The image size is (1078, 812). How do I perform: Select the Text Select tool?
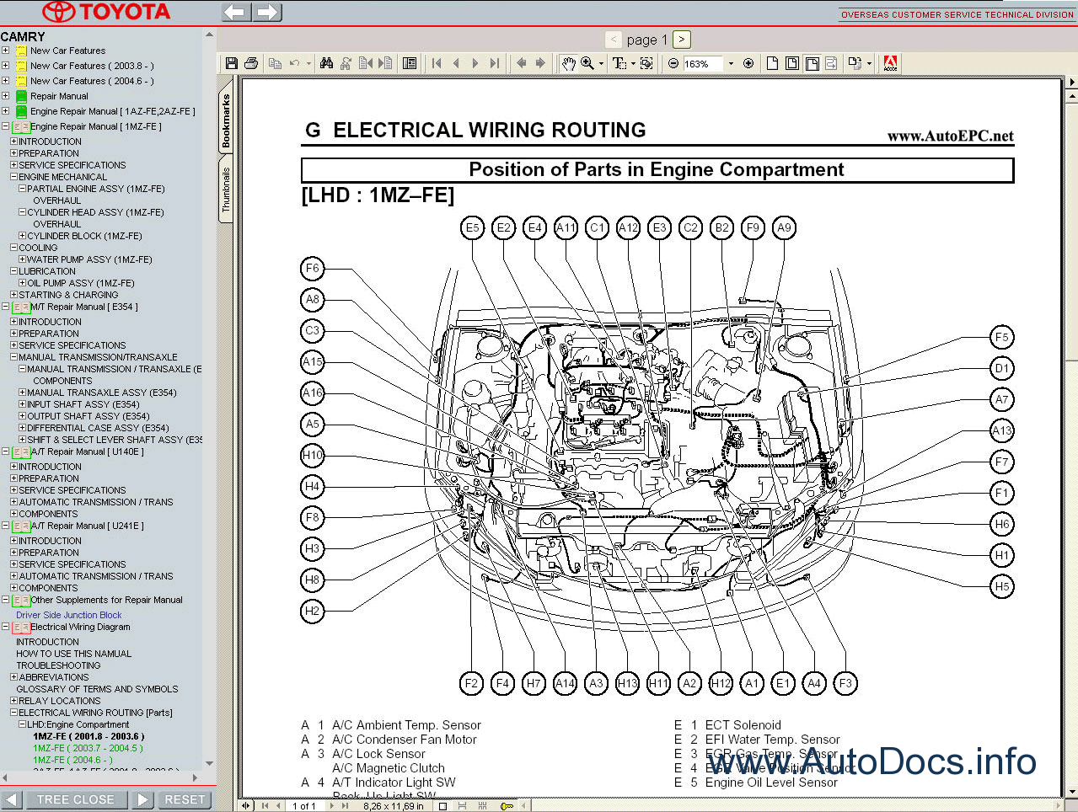pyautogui.click(x=619, y=63)
